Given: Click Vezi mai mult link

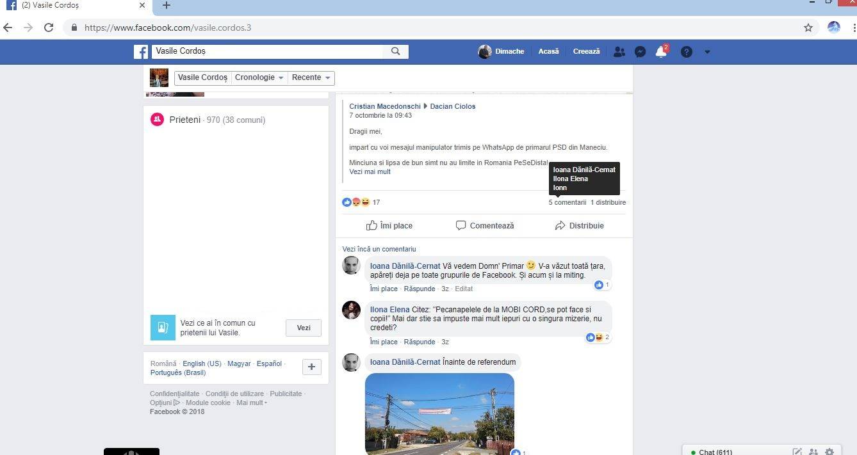Looking at the screenshot, I should click(x=370, y=172).
